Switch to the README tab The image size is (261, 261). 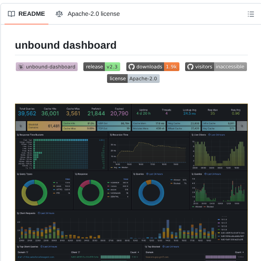pyautogui.click(x=26, y=14)
